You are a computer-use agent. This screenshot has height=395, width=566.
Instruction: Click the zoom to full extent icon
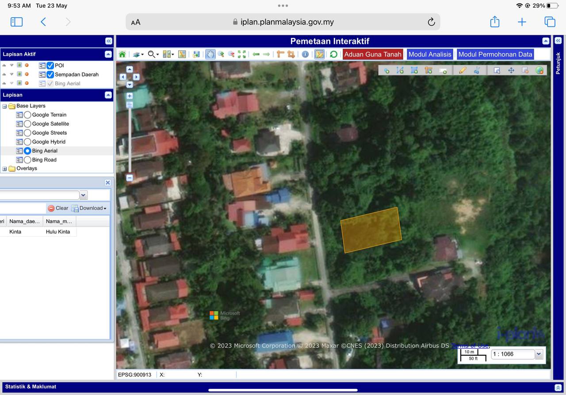[242, 54]
